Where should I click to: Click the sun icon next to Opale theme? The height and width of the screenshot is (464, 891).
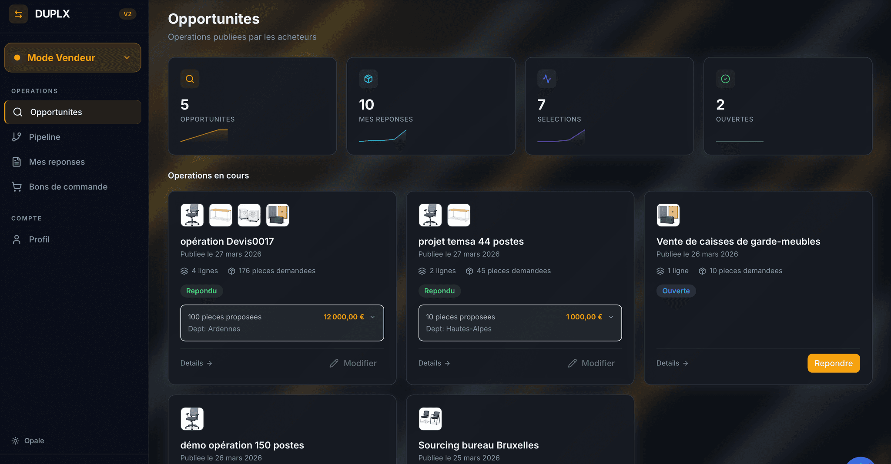pos(16,441)
